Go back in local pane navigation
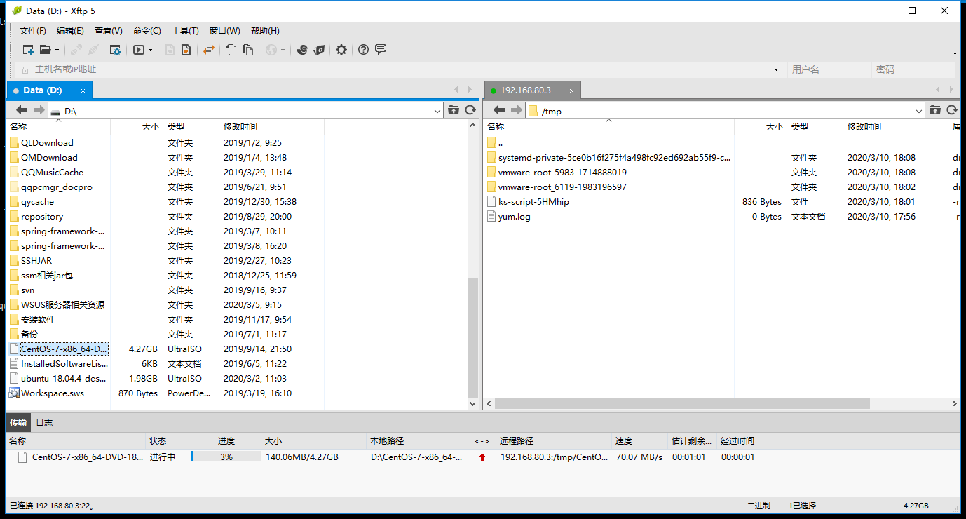The image size is (966, 519). [x=22, y=110]
